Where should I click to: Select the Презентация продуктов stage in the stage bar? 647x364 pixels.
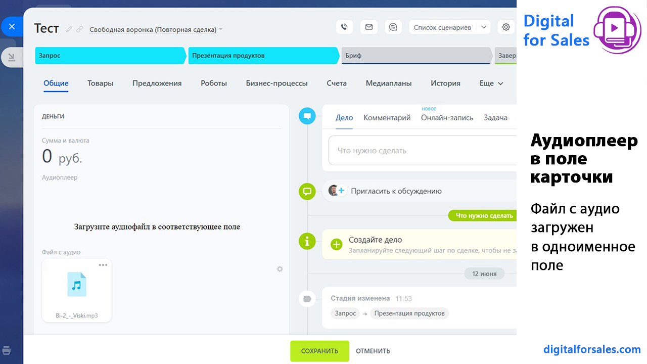[263, 56]
